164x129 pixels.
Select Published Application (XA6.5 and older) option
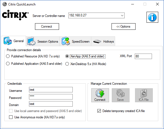tap(8, 64)
